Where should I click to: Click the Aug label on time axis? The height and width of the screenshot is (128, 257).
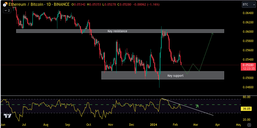point(46,125)
